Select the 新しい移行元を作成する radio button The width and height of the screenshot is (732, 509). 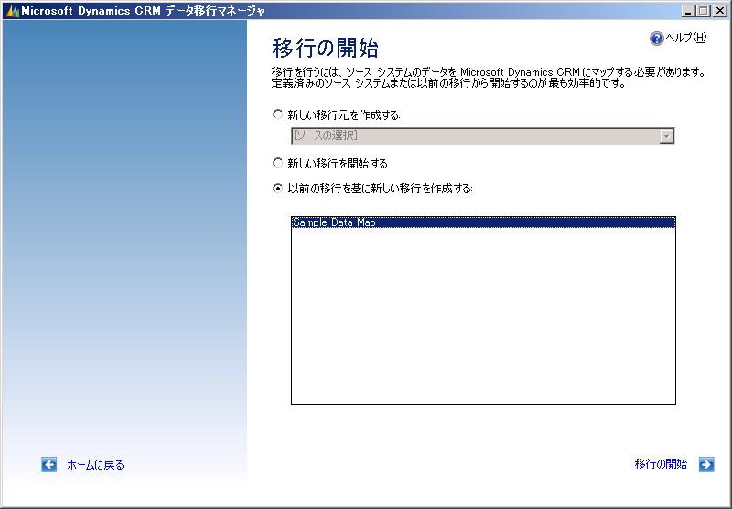pos(278,114)
